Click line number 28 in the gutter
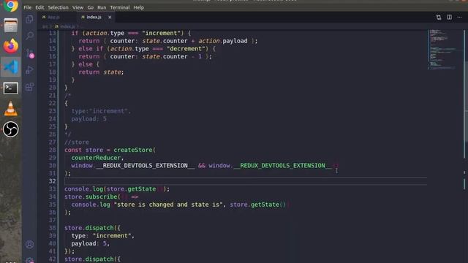The height and width of the screenshot is (263, 468). point(52,150)
